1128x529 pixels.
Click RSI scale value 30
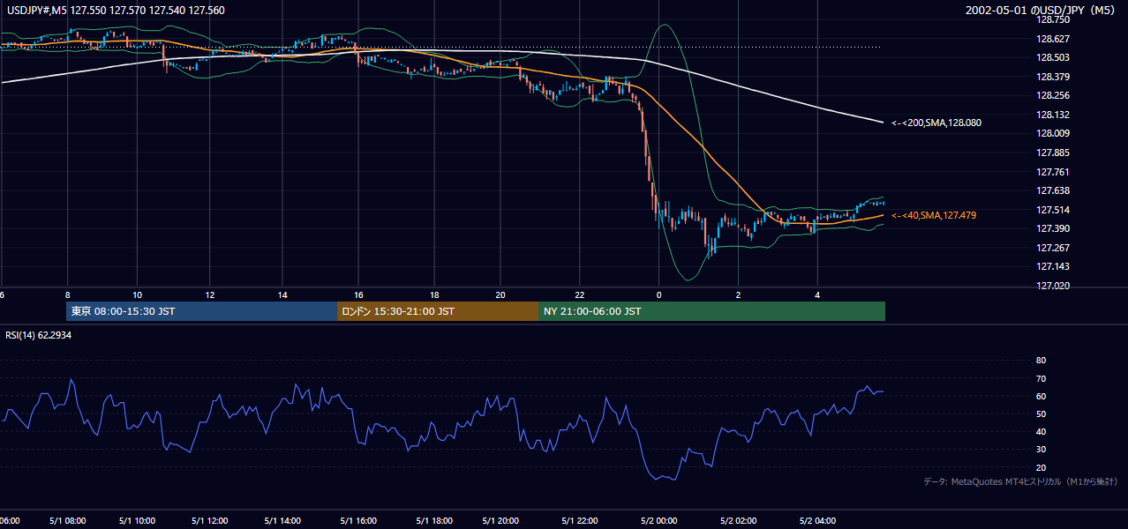pyautogui.click(x=1042, y=450)
